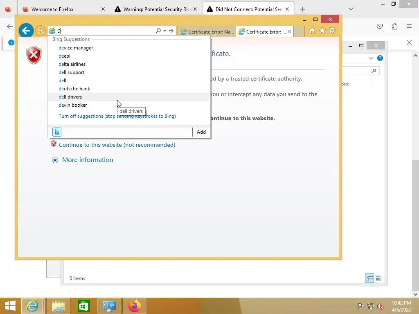Close 'Warning: Potential Security Risk' Firefox tab

pyautogui.click(x=195, y=9)
